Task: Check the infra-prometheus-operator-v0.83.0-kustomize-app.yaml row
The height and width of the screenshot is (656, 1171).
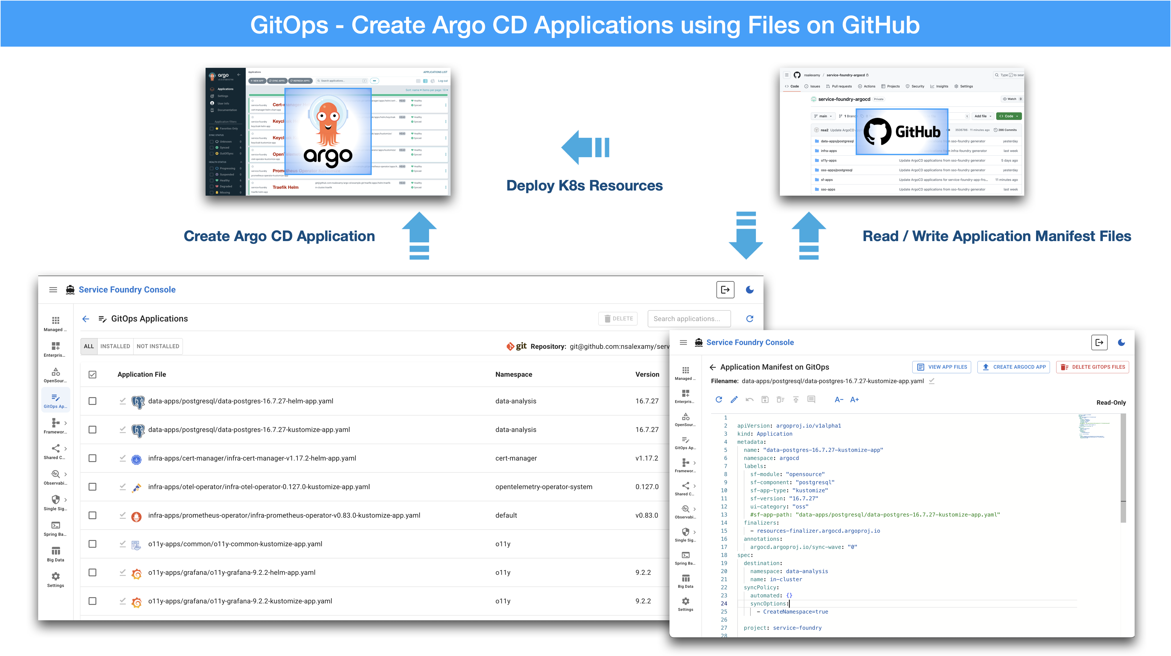Action: pos(92,515)
